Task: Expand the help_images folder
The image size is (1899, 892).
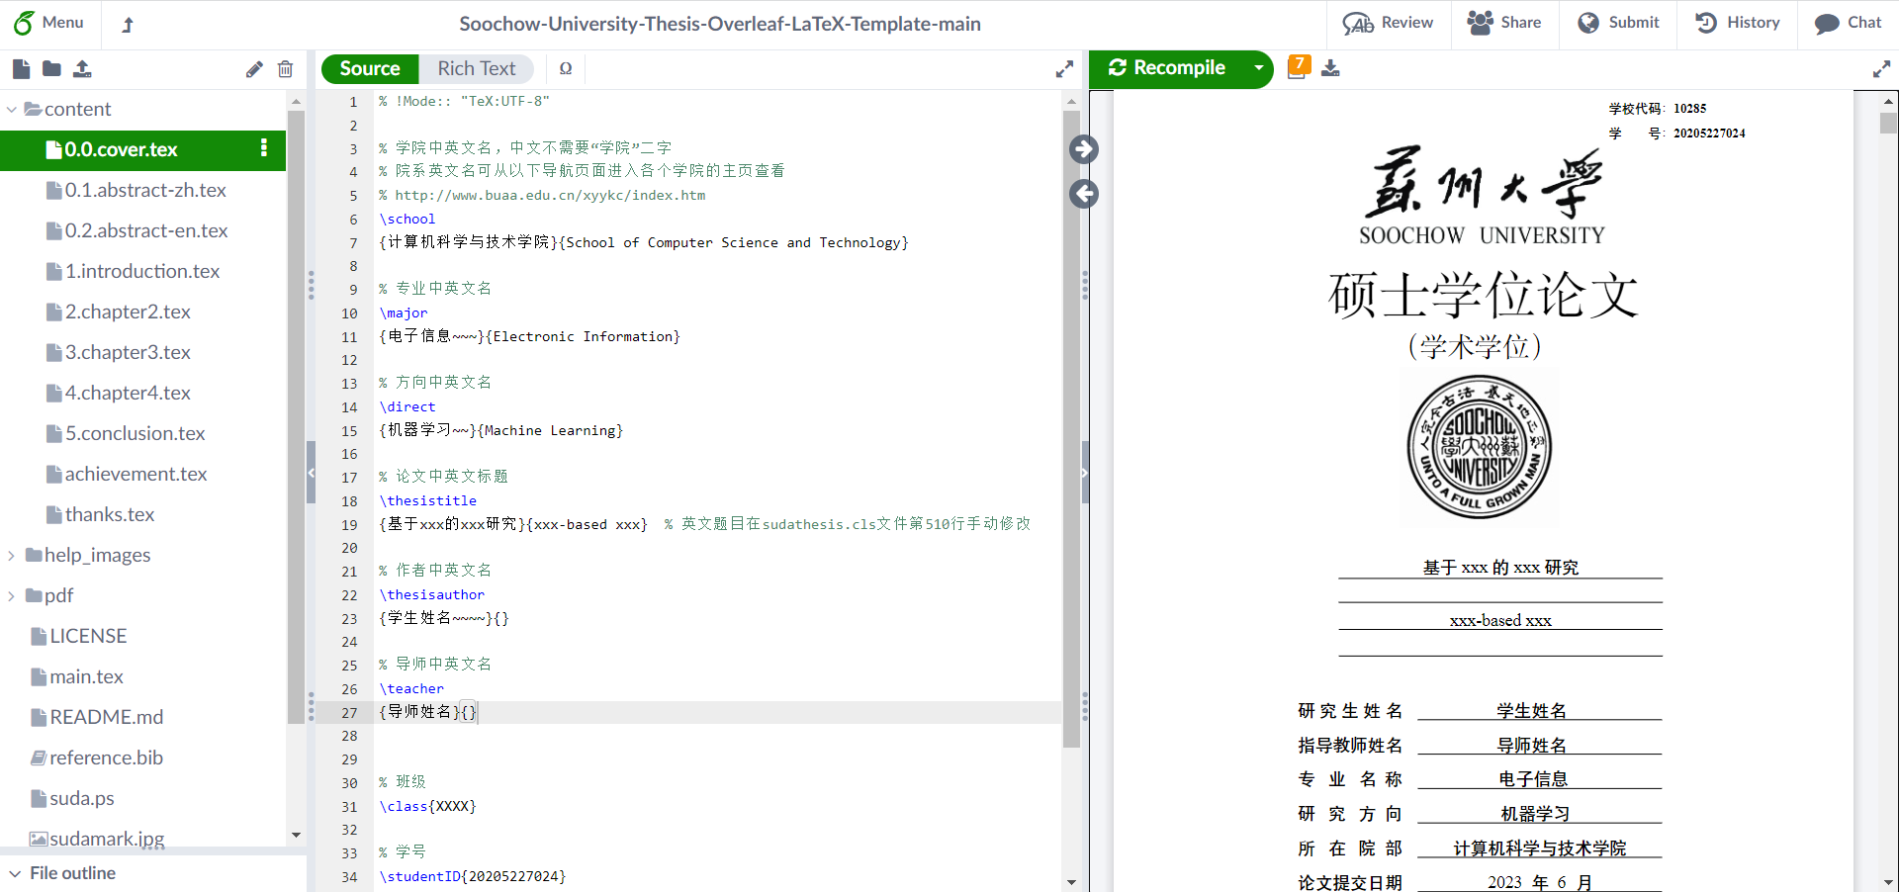Action: click(12, 556)
